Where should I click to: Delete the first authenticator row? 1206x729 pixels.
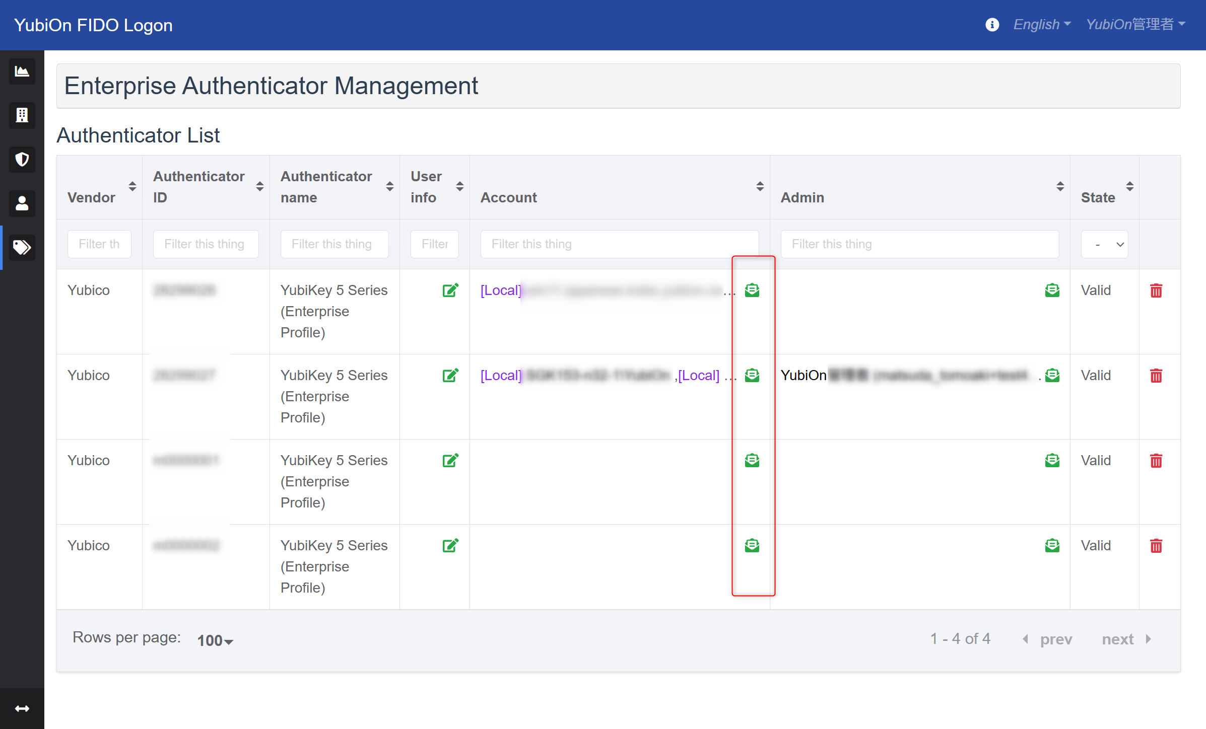(1156, 290)
